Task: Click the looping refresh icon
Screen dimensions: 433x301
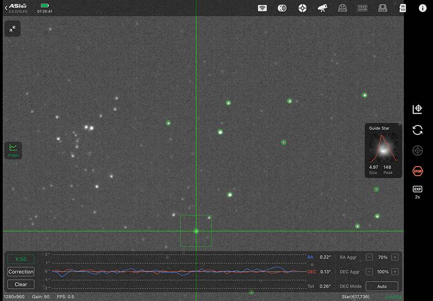Action: point(417,130)
